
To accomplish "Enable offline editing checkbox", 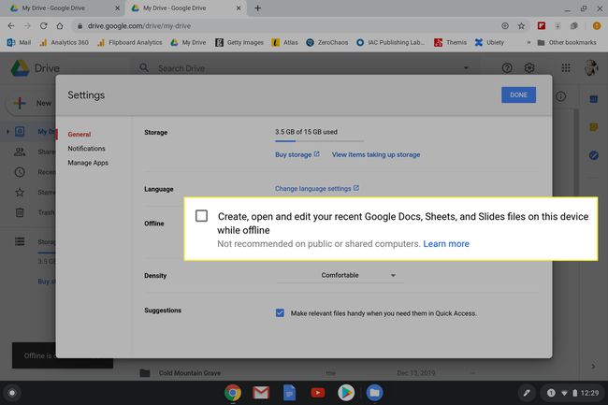I will click(x=201, y=216).
